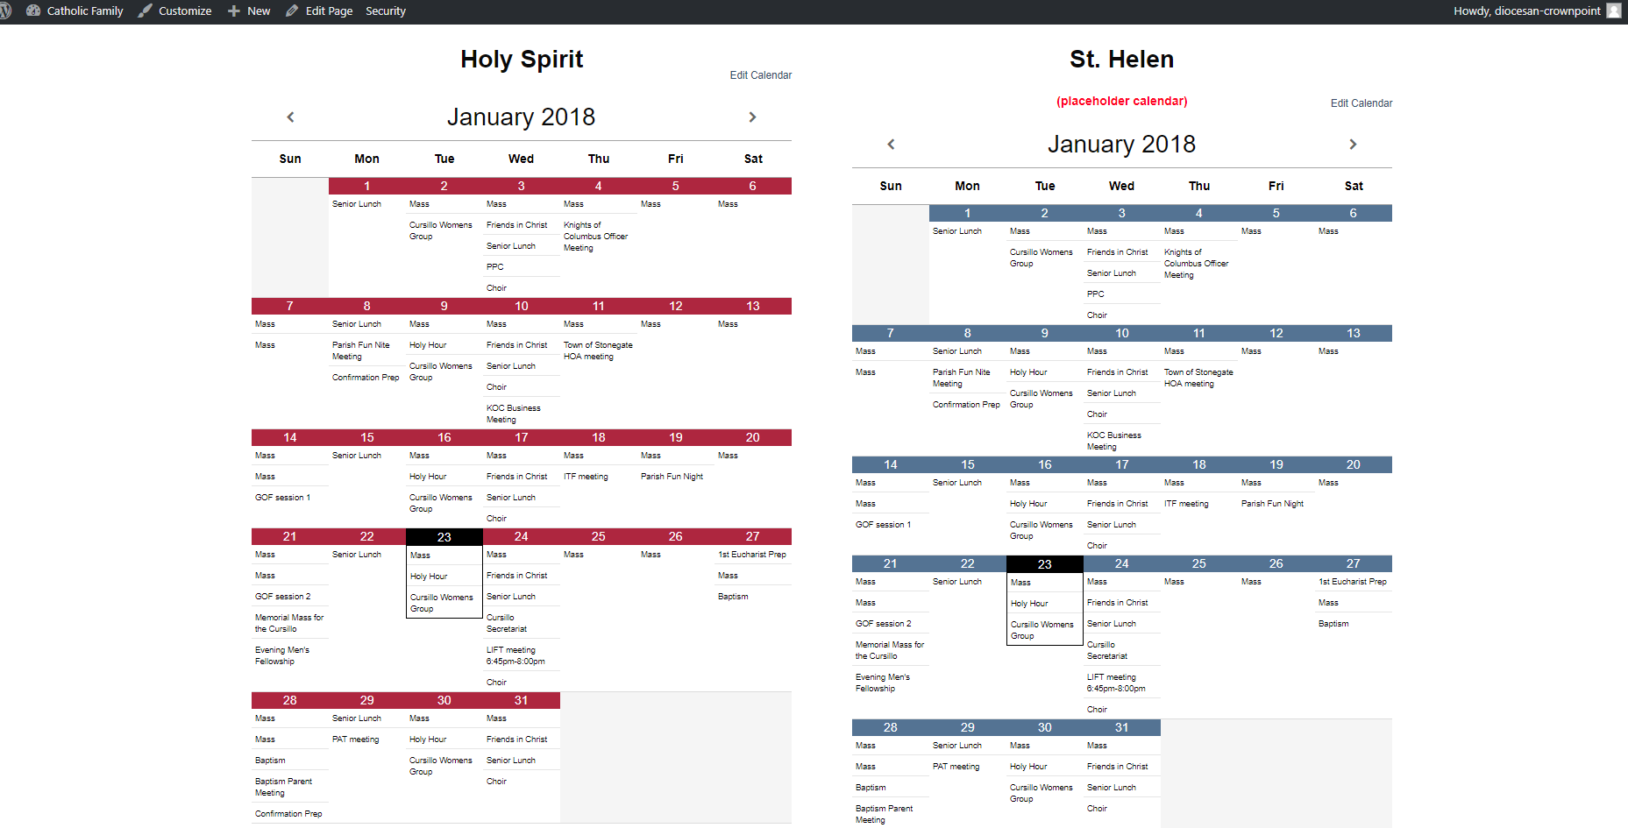The width and height of the screenshot is (1628, 828).
Task: Go to previous month on Holy Spirit calendar
Action: pyautogui.click(x=290, y=117)
